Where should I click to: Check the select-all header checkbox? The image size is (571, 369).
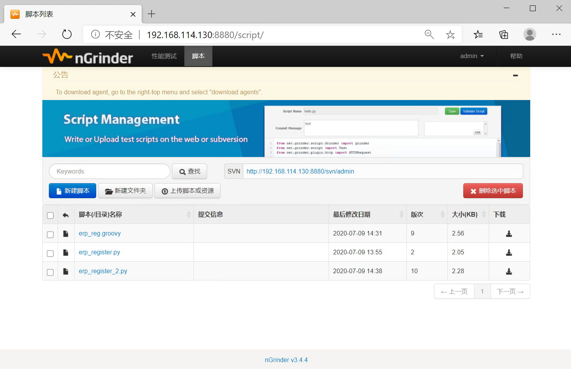pyautogui.click(x=50, y=215)
